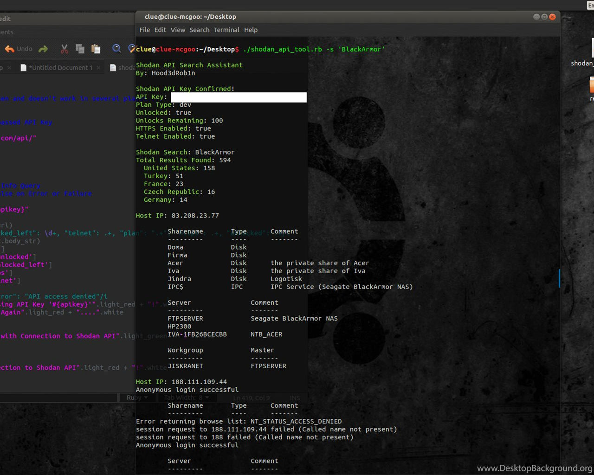The height and width of the screenshot is (475, 594).
Task: Close the Untitled Document 1 tab
Action: click(x=98, y=68)
